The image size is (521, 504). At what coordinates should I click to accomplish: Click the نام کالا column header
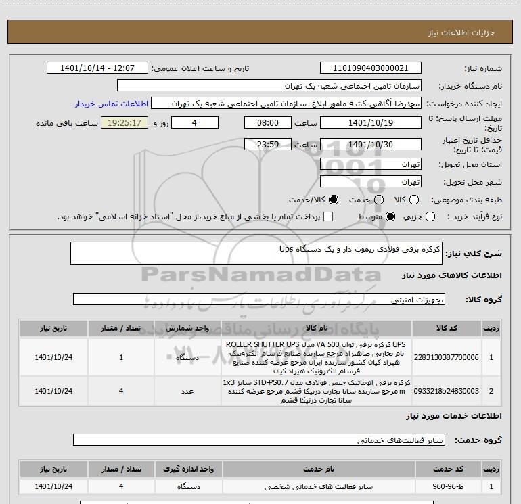(x=317, y=328)
